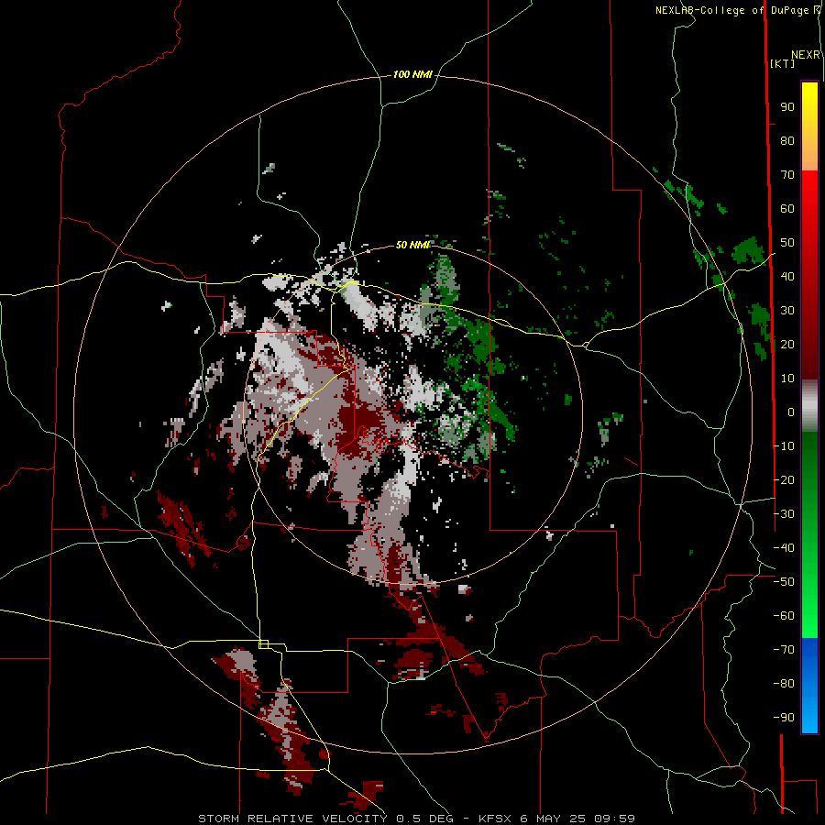
Task: Click the STORM RELATIVE VELOCITY caption text
Action: pyautogui.click(x=292, y=819)
